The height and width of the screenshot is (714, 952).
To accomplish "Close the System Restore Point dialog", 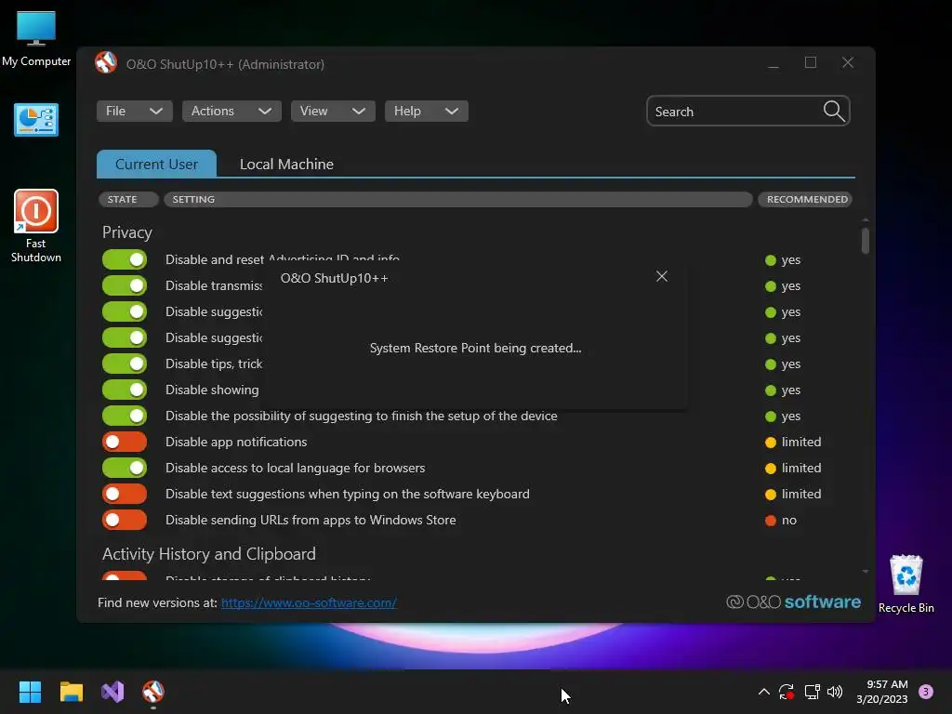I will pos(662,276).
